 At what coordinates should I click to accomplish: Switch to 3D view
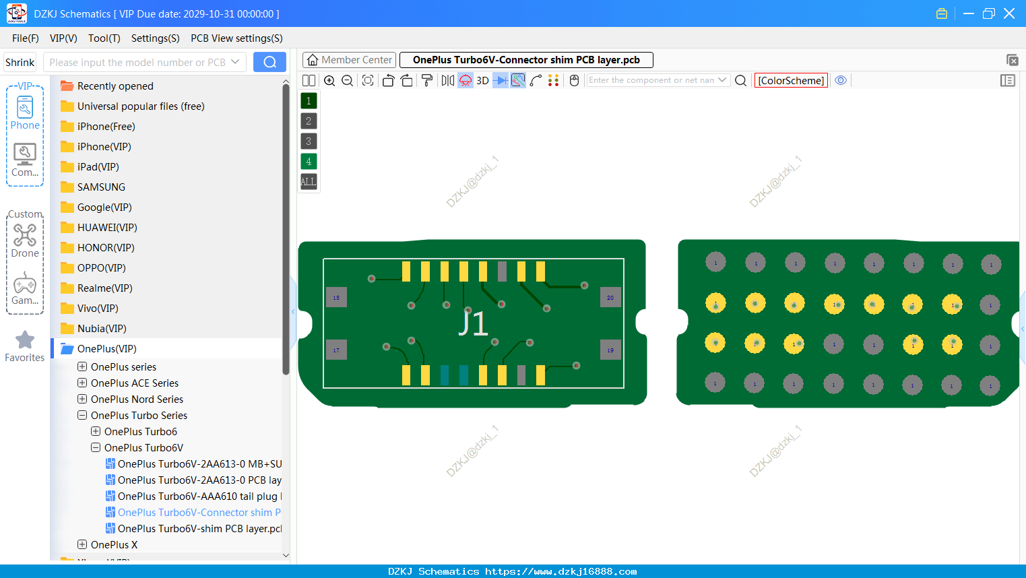tap(482, 81)
